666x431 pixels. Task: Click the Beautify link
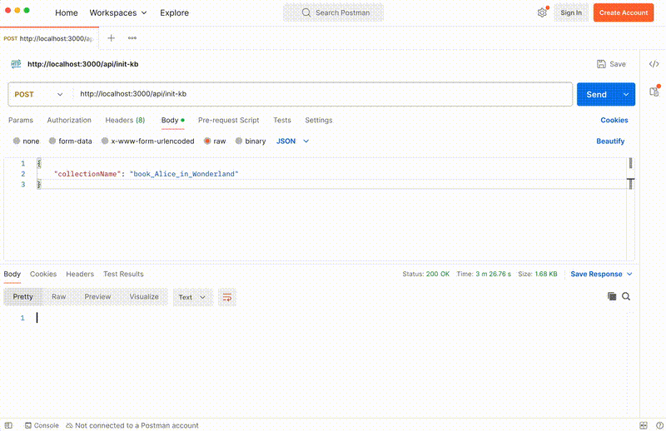[610, 141]
